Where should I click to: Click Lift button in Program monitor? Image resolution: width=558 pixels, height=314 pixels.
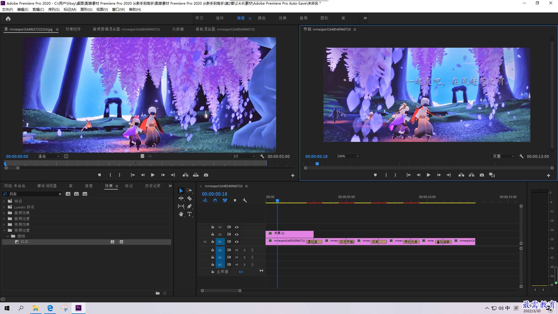click(x=461, y=175)
